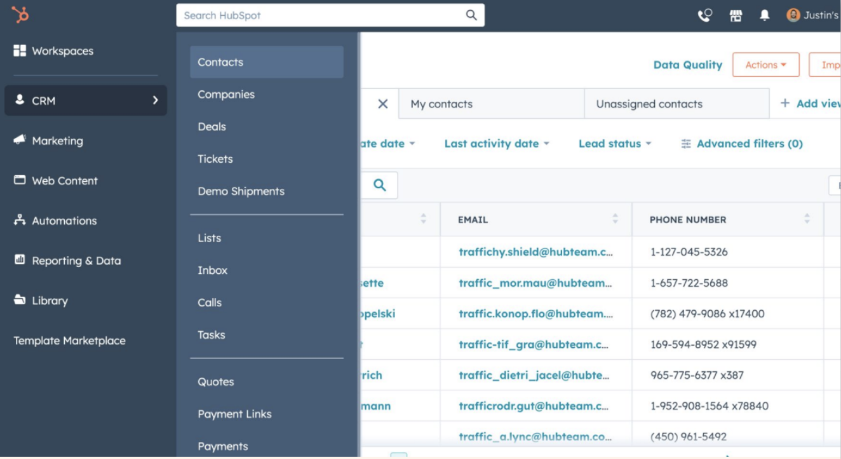The image size is (841, 459).
Task: Open Tasks from the CRM submenu
Action: click(212, 335)
